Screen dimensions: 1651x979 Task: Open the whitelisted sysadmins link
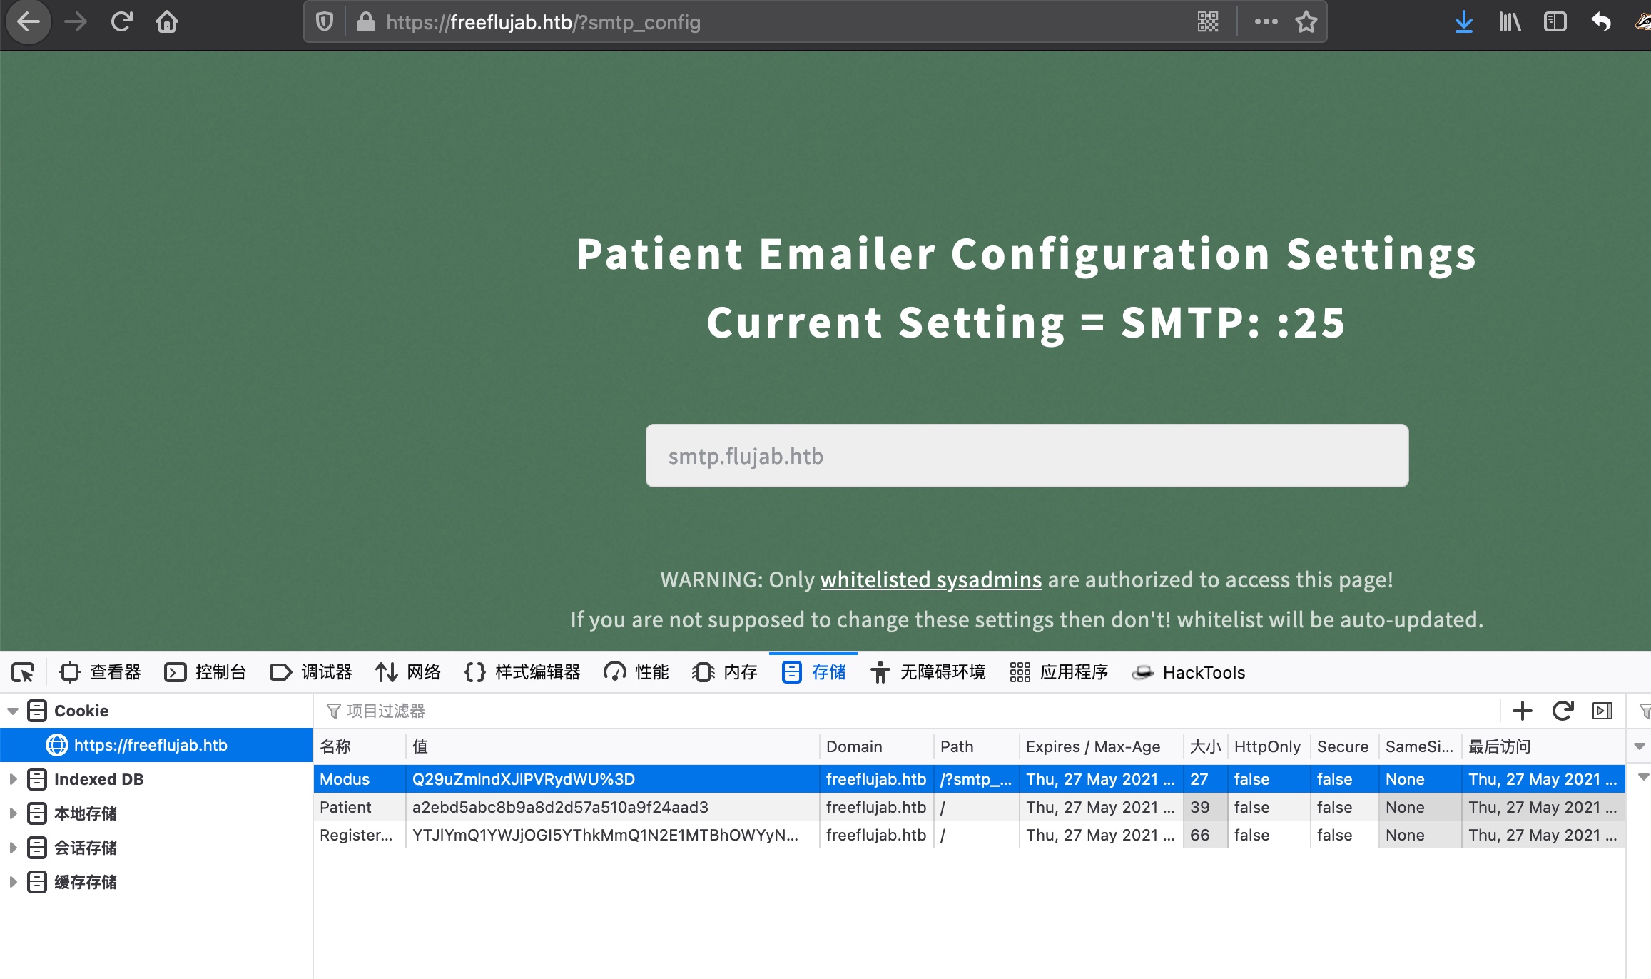pos(930,579)
